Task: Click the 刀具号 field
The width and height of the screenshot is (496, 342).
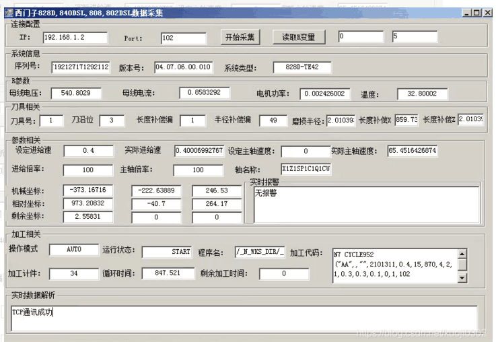Action: [x=51, y=121]
